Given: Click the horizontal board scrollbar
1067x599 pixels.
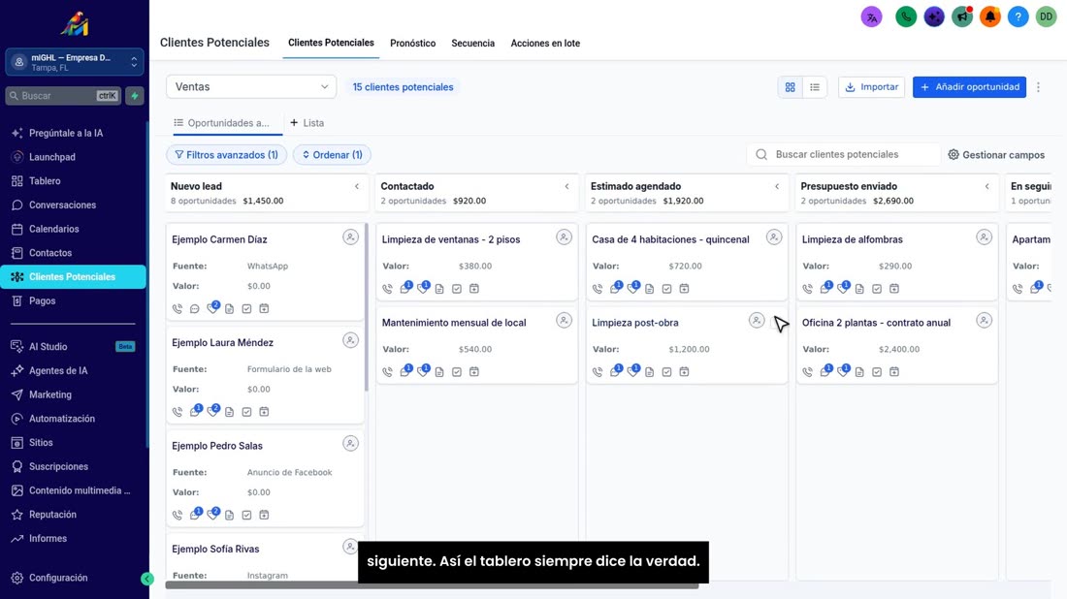Looking at the screenshot, I should (432, 584).
